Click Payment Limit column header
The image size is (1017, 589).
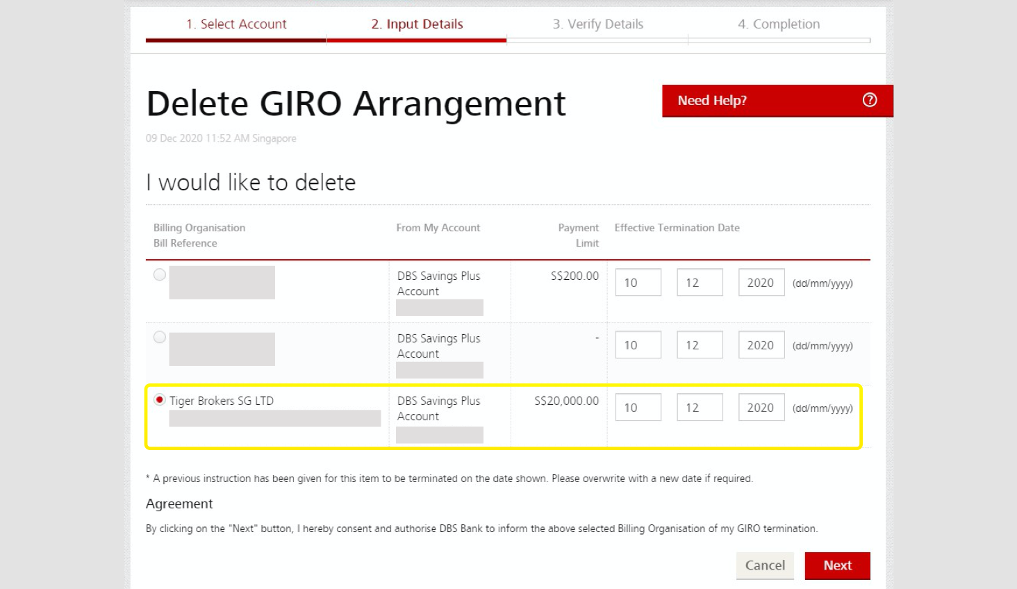pyautogui.click(x=578, y=235)
